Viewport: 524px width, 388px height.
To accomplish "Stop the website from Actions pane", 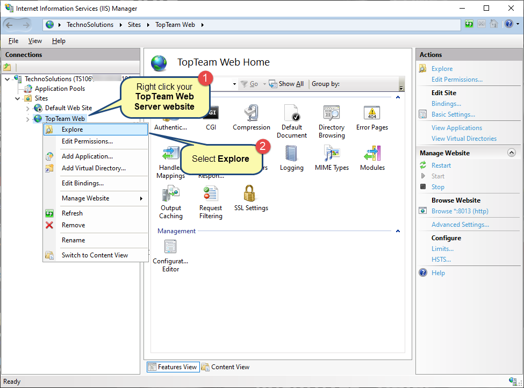I will coord(438,187).
